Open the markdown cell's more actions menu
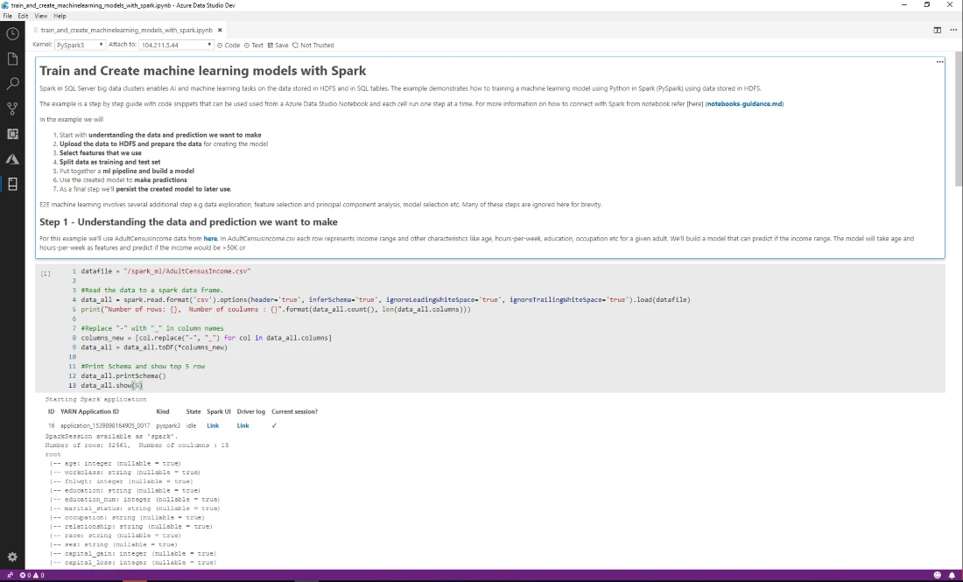 point(940,60)
